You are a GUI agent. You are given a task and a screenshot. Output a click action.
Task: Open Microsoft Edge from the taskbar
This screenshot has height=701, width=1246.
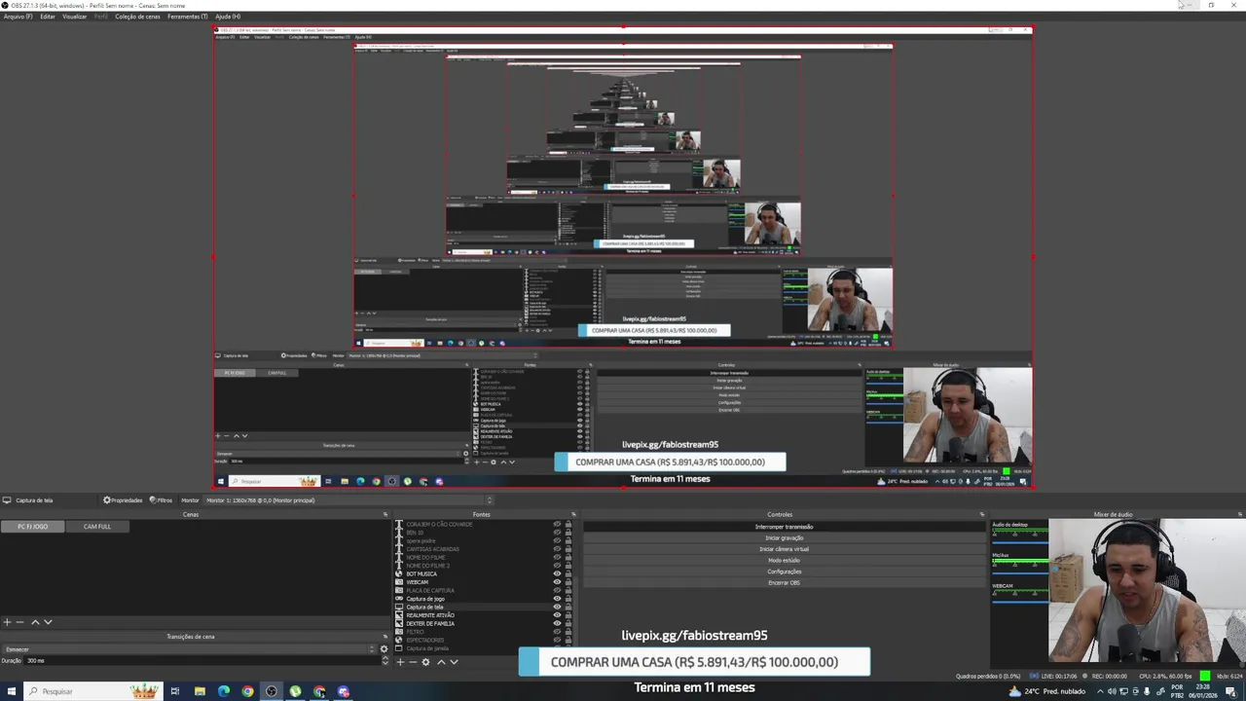(x=224, y=691)
